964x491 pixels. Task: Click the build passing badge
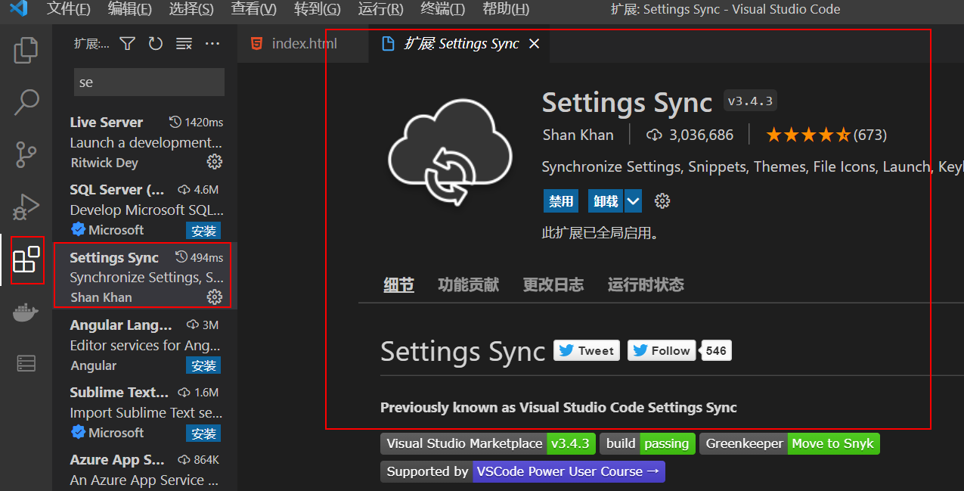(647, 443)
